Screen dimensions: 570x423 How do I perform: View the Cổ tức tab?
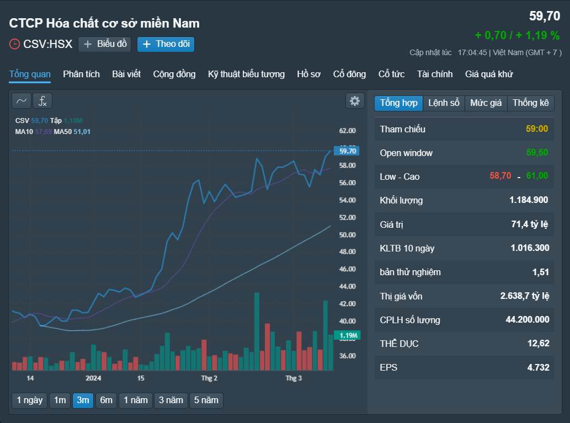392,74
